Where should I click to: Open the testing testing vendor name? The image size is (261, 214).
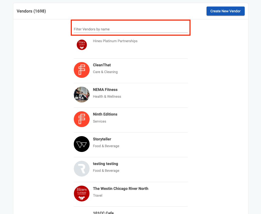tap(105, 164)
